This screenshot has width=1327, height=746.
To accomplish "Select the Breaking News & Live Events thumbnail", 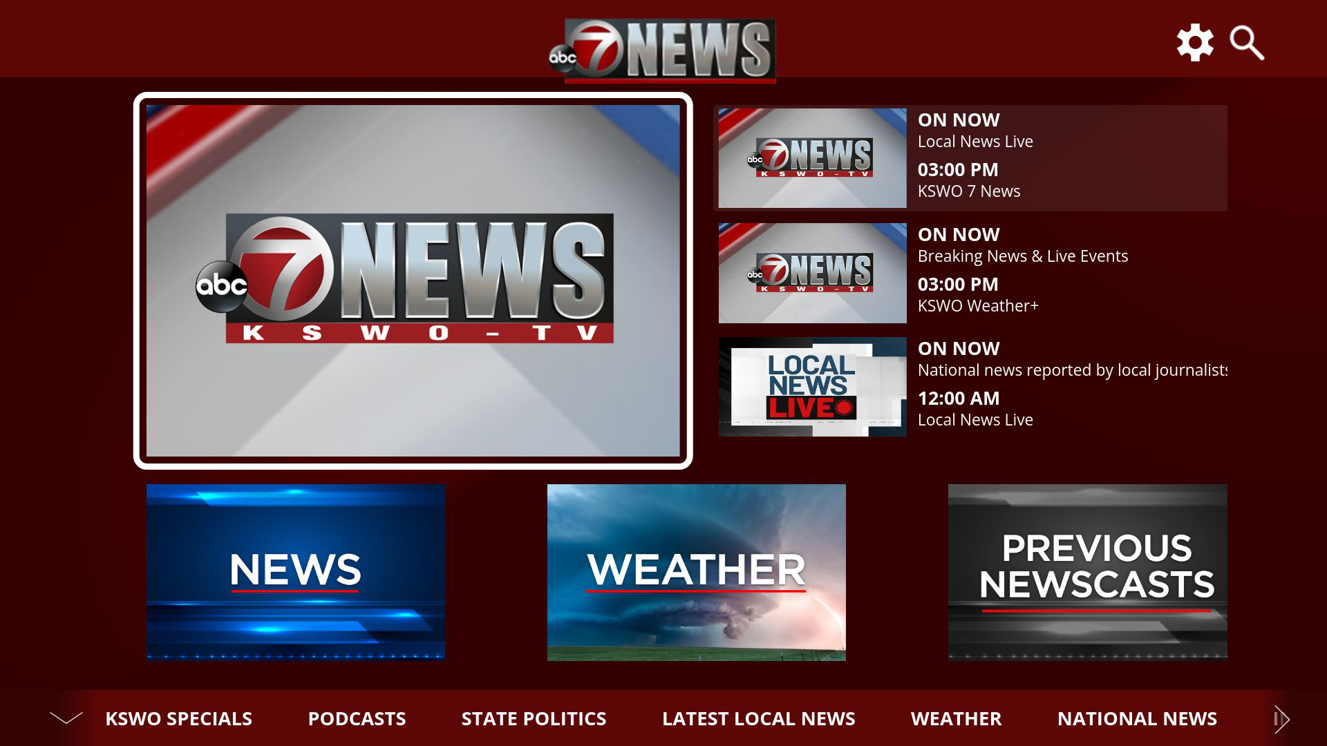I will (x=811, y=272).
